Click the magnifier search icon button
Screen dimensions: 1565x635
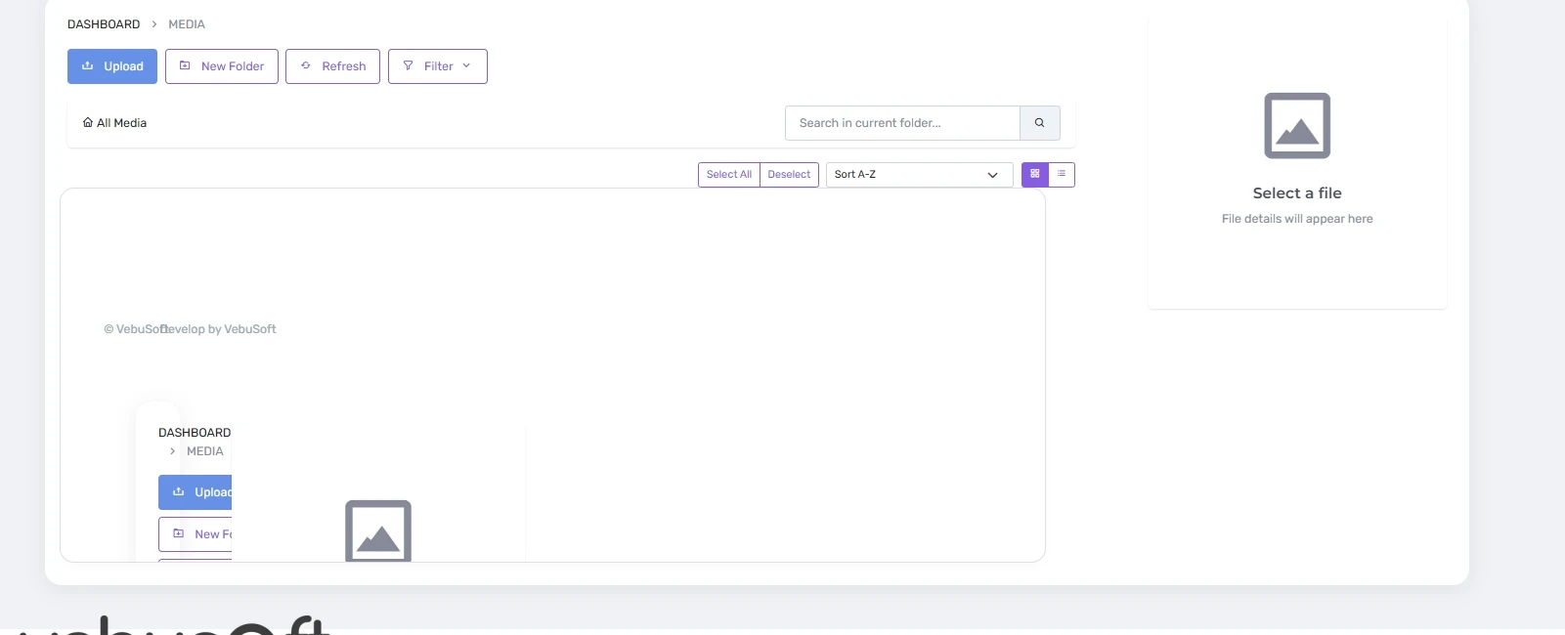pyautogui.click(x=1039, y=123)
